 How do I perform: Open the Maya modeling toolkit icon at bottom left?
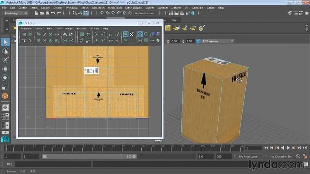pos(5,139)
